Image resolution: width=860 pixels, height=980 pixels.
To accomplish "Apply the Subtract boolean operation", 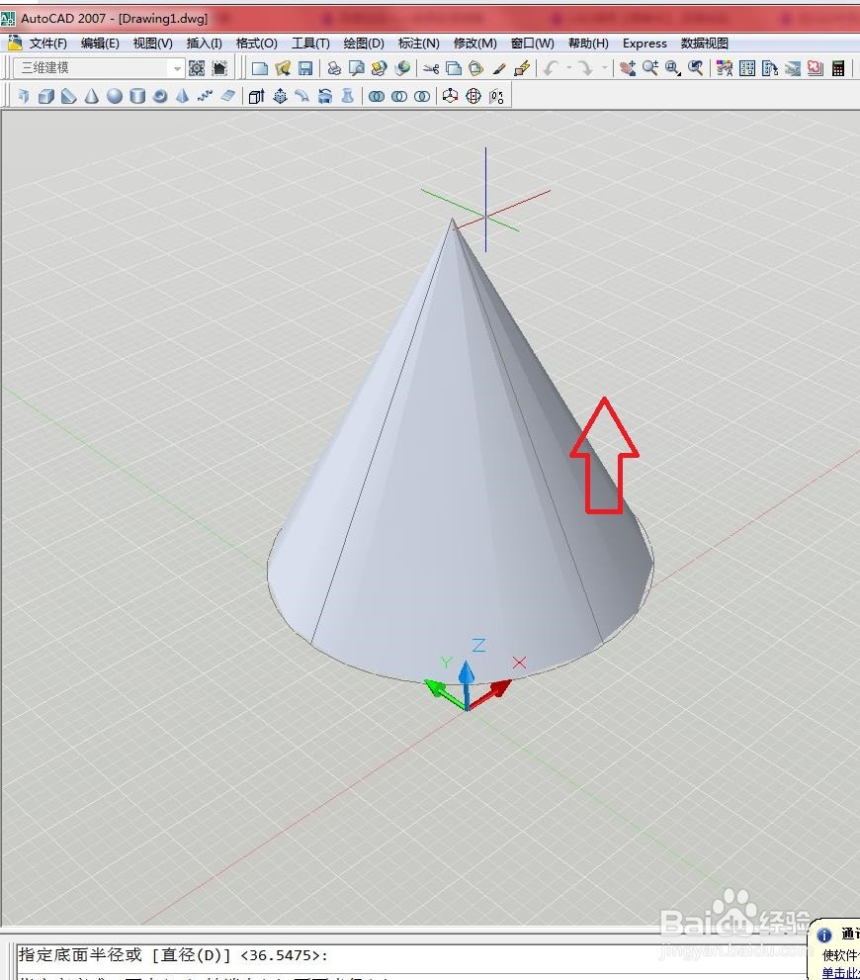I will pos(399,96).
